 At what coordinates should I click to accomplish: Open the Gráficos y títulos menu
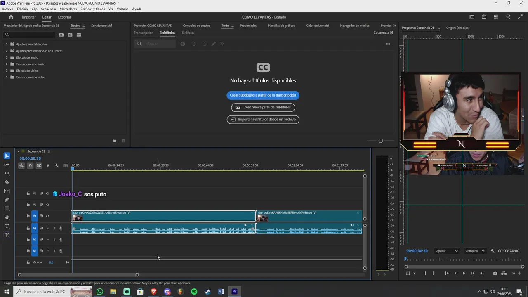coord(93,9)
